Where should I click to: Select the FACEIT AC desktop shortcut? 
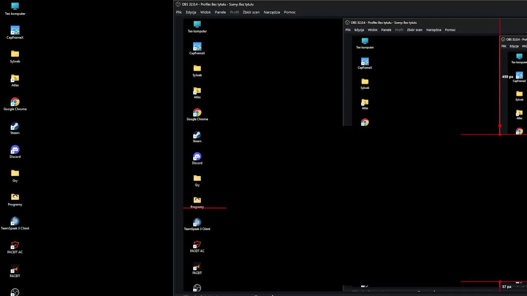15,247
